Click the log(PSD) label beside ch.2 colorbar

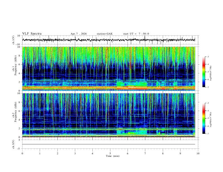pos(211,119)
